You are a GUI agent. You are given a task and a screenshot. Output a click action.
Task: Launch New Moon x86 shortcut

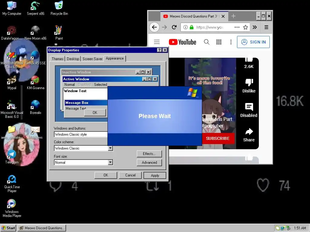(36, 33)
